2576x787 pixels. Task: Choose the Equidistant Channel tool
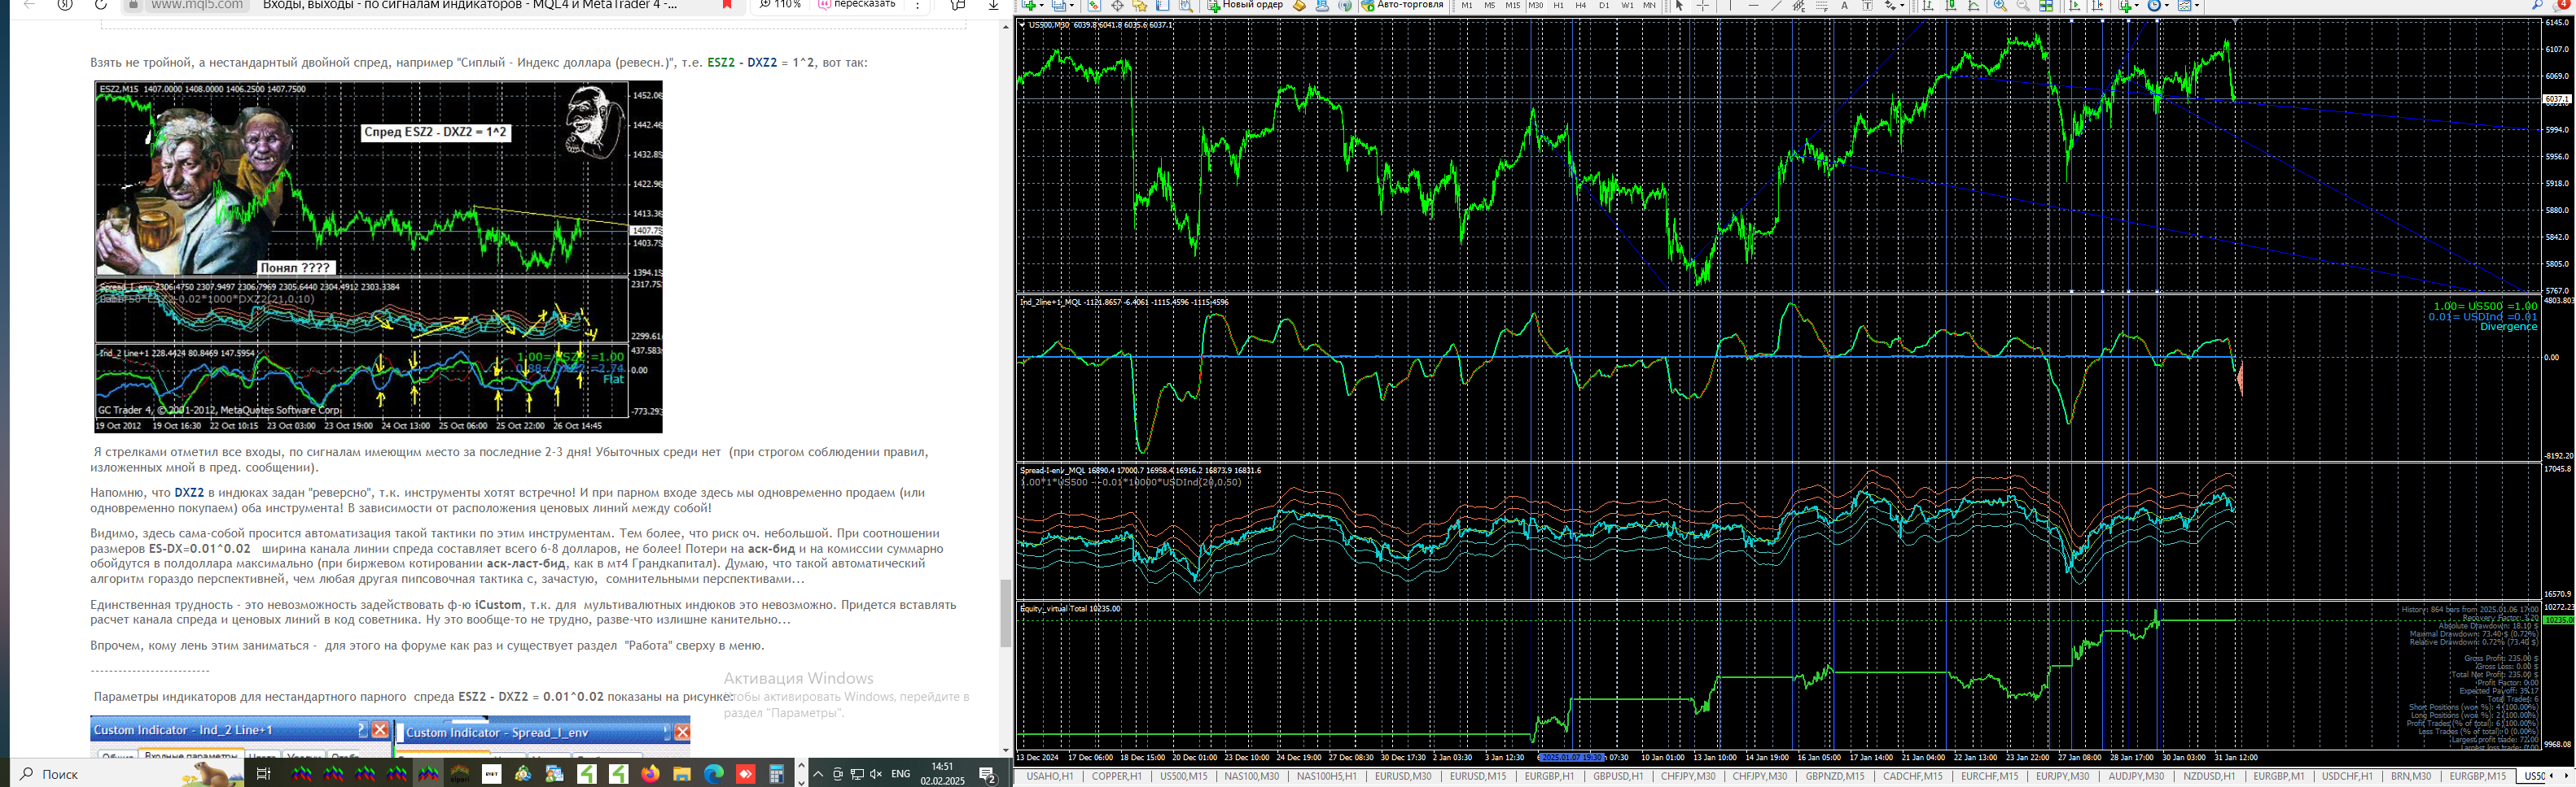1799,6
